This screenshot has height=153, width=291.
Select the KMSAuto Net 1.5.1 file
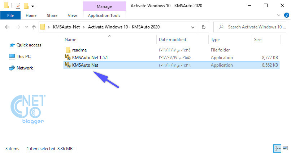[90, 58]
